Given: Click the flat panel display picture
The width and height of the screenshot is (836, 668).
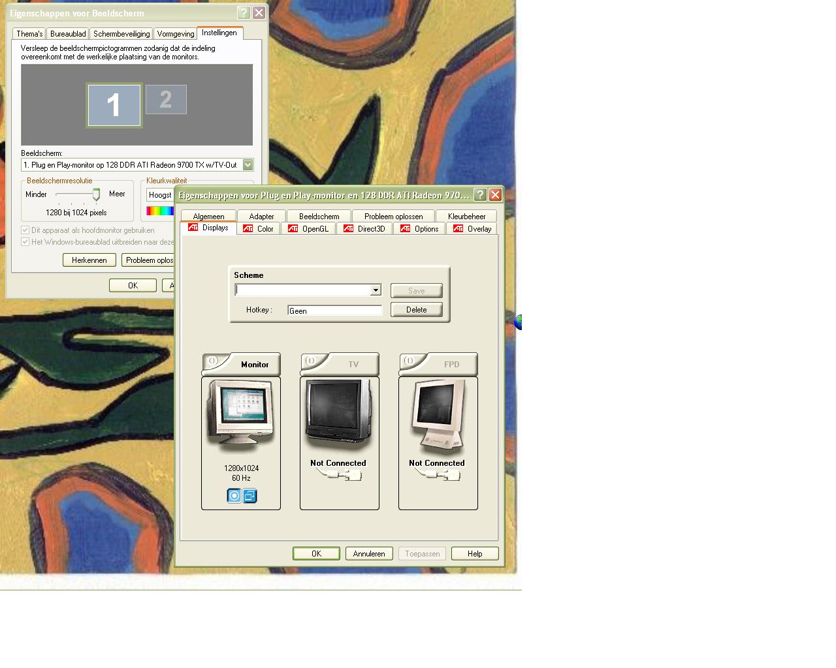Looking at the screenshot, I should coord(438,417).
